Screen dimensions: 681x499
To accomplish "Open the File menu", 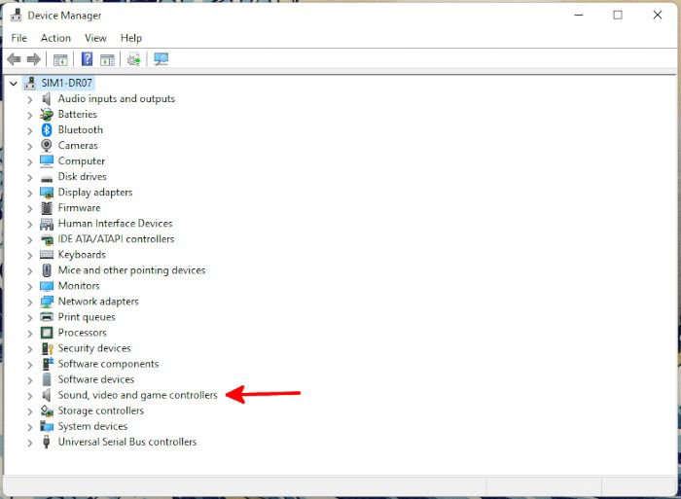I will point(19,38).
